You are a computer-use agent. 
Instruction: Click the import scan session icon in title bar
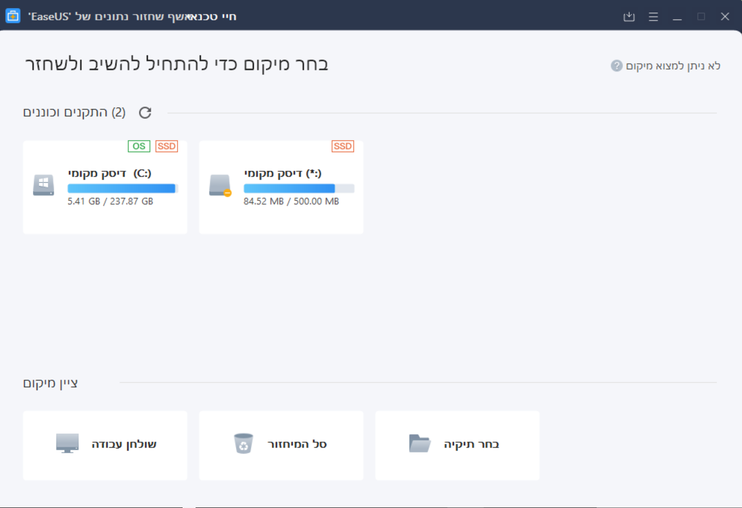(629, 17)
